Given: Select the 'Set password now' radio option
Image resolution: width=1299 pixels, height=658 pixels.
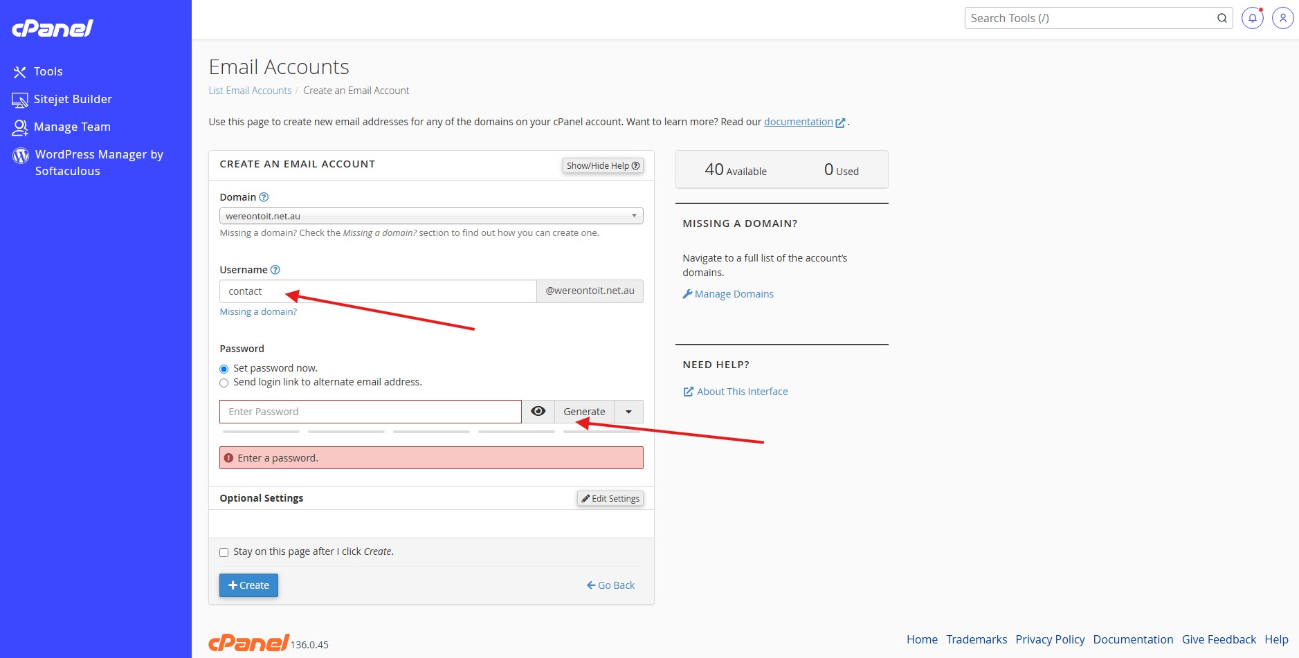Looking at the screenshot, I should [224, 369].
